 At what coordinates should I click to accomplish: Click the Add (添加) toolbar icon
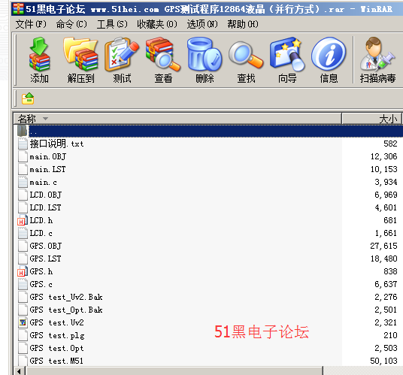click(x=39, y=60)
